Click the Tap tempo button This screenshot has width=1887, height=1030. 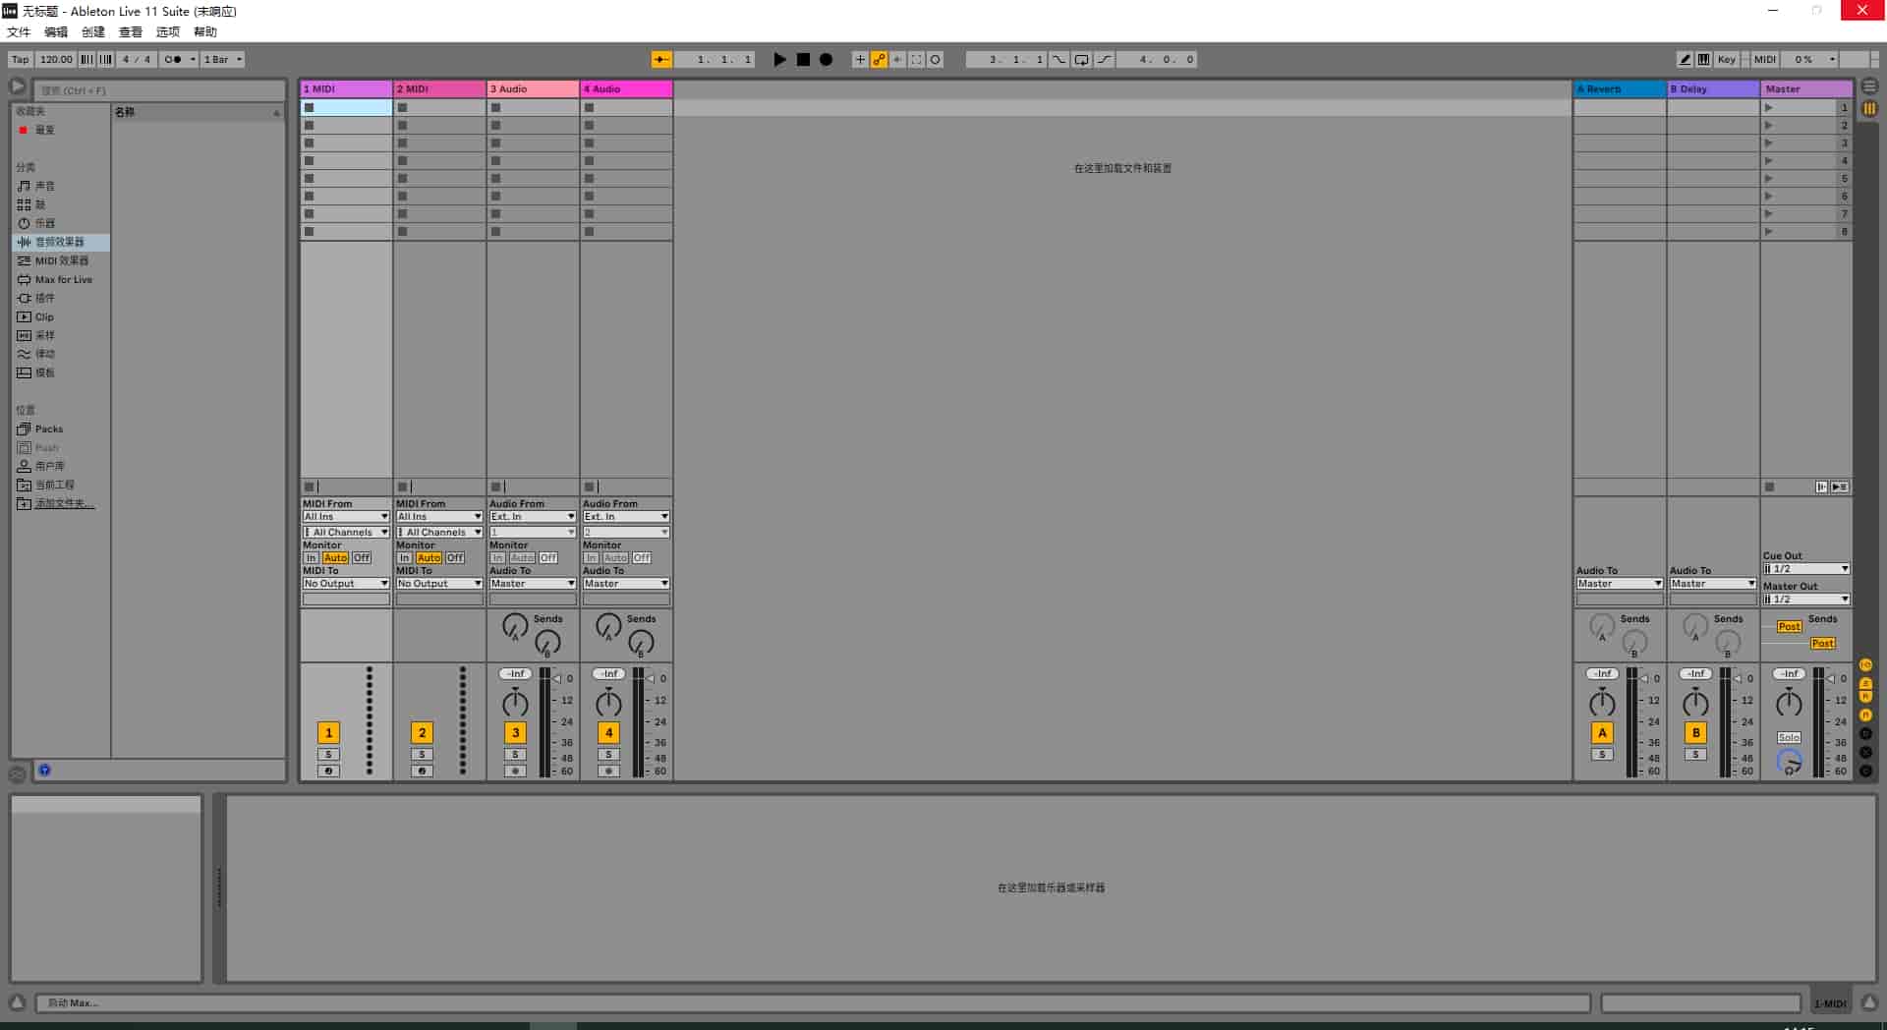pos(21,60)
